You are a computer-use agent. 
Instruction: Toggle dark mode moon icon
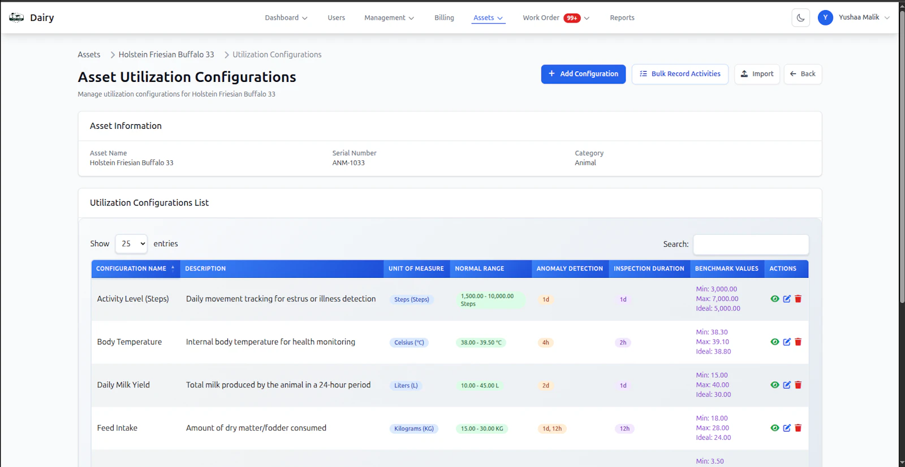800,18
